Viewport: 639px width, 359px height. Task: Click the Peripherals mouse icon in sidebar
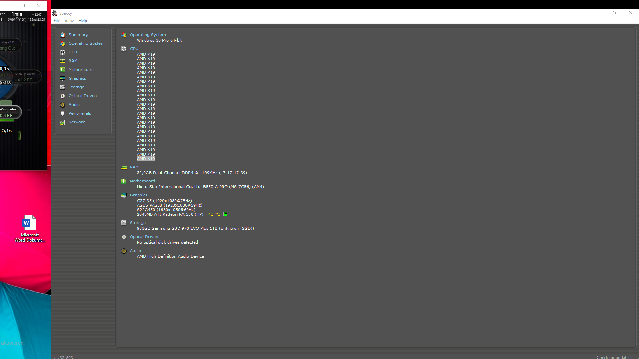63,113
